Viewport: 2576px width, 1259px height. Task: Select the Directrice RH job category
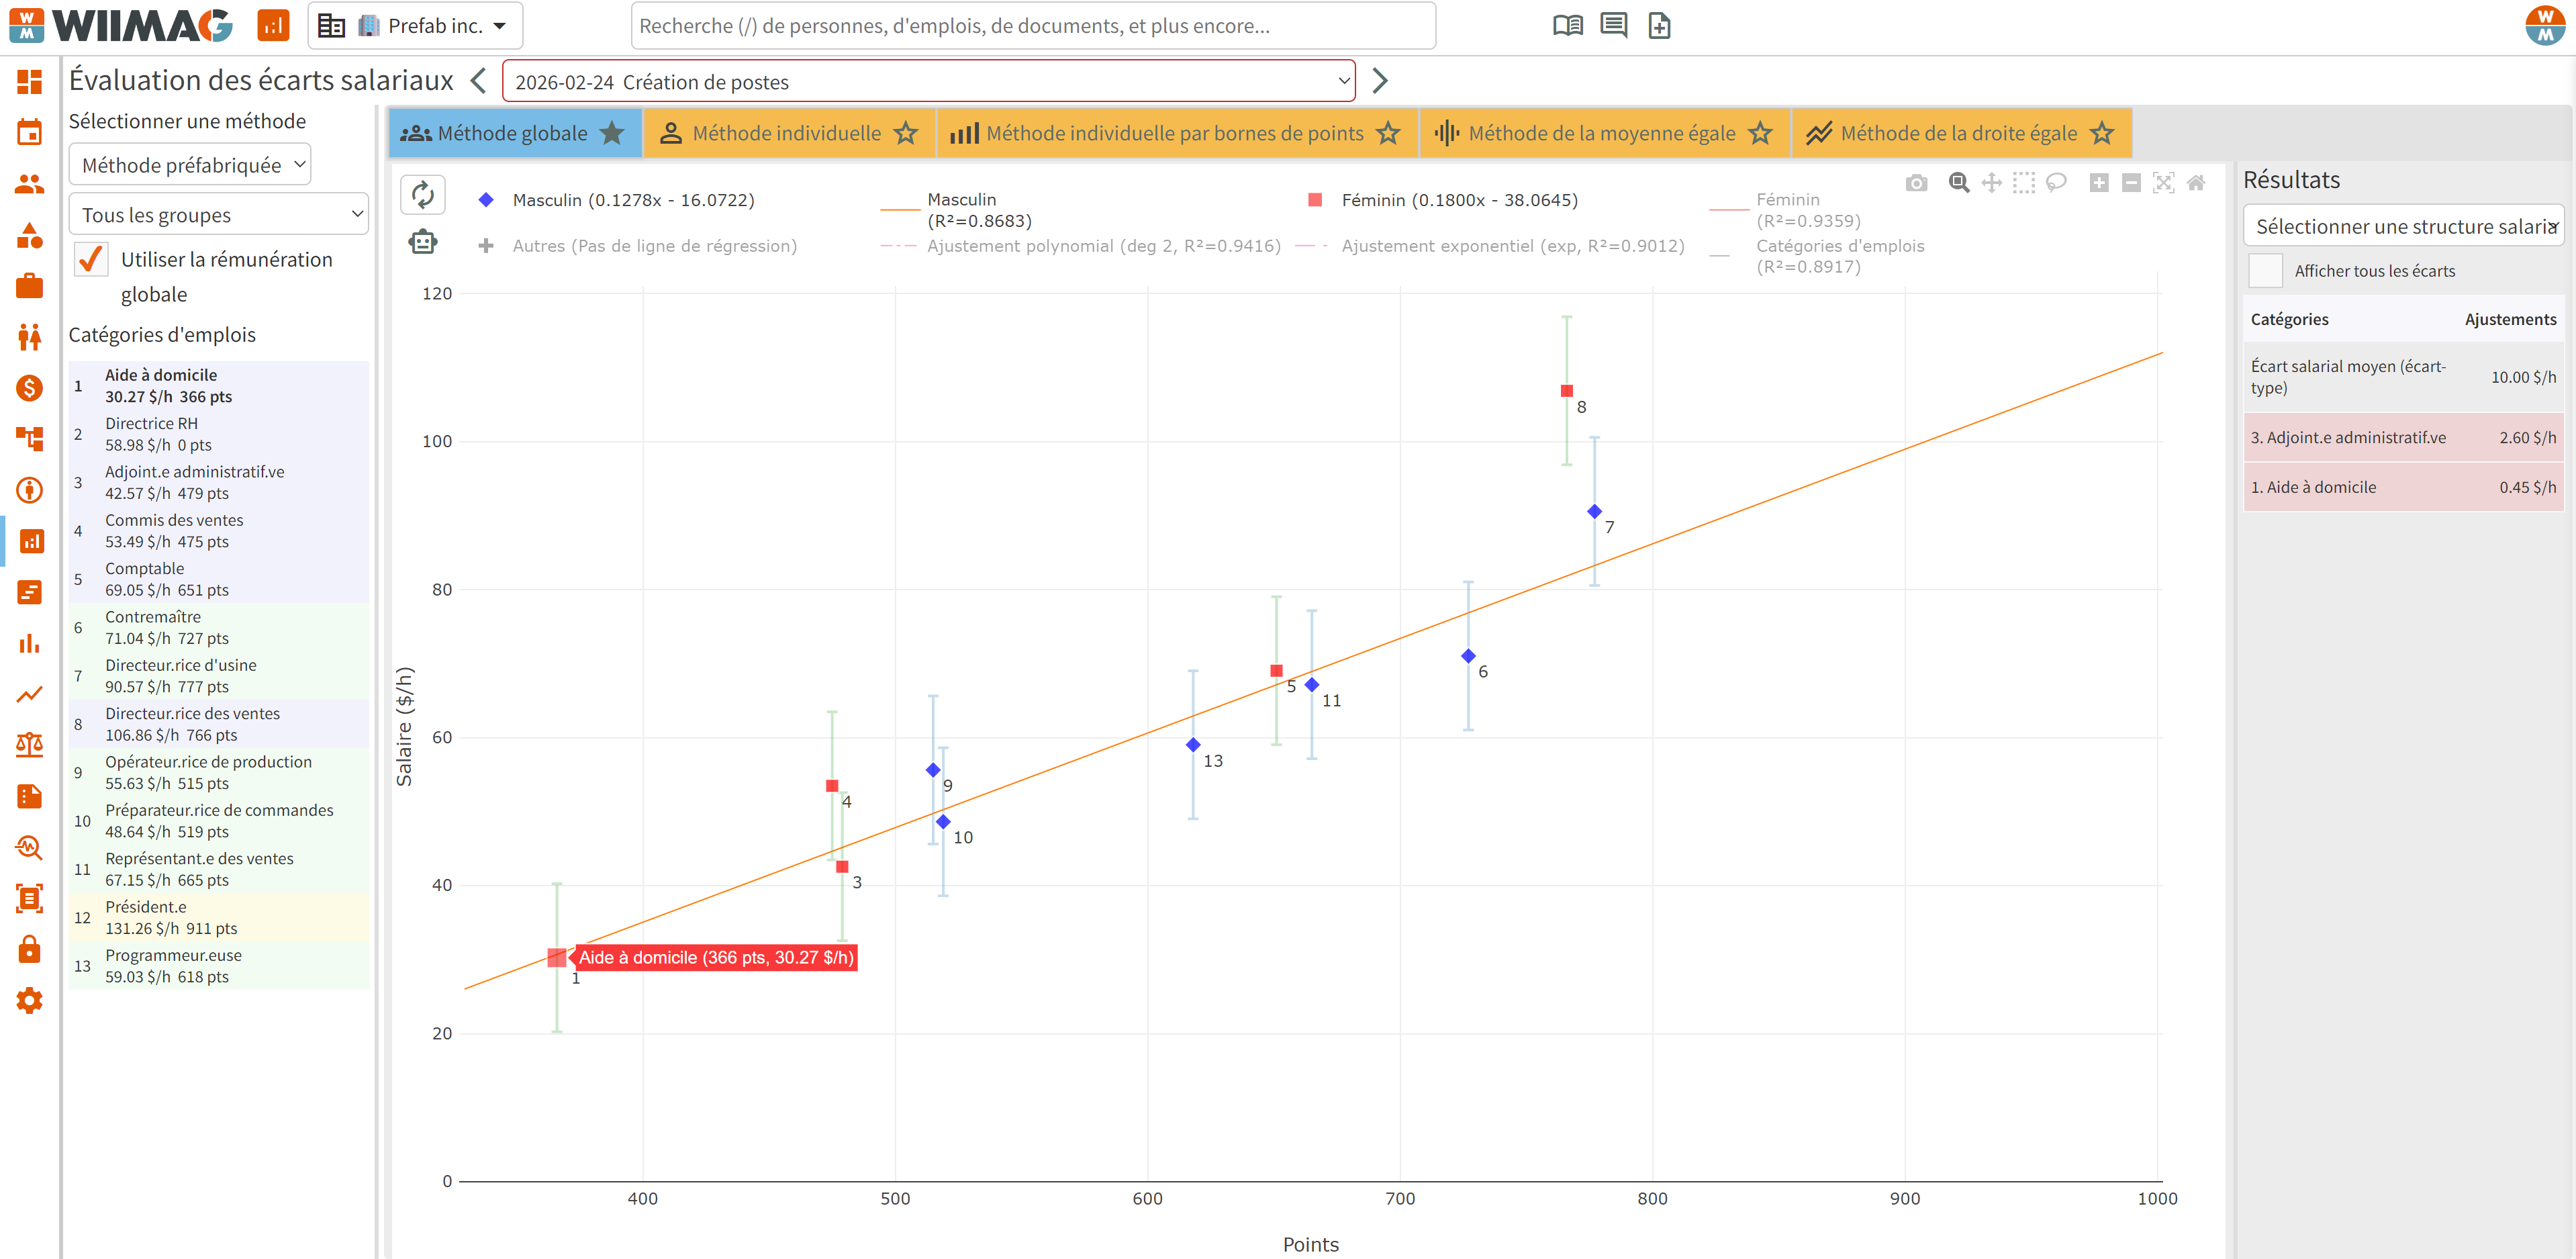pyautogui.click(x=219, y=434)
